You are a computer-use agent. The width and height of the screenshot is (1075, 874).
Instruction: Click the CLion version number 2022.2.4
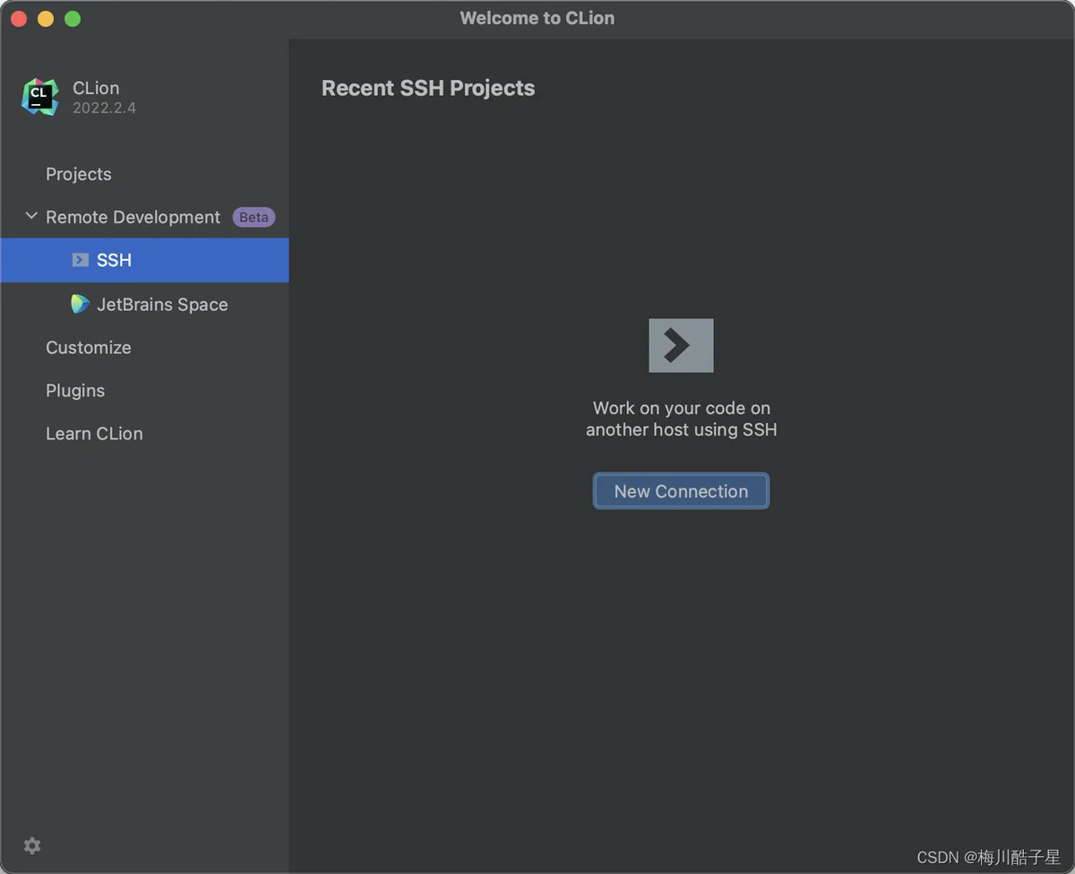tap(104, 108)
